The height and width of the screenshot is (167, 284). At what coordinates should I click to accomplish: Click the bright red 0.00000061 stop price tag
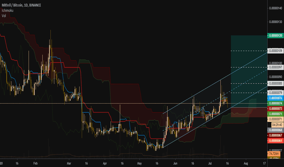(x=275, y=141)
